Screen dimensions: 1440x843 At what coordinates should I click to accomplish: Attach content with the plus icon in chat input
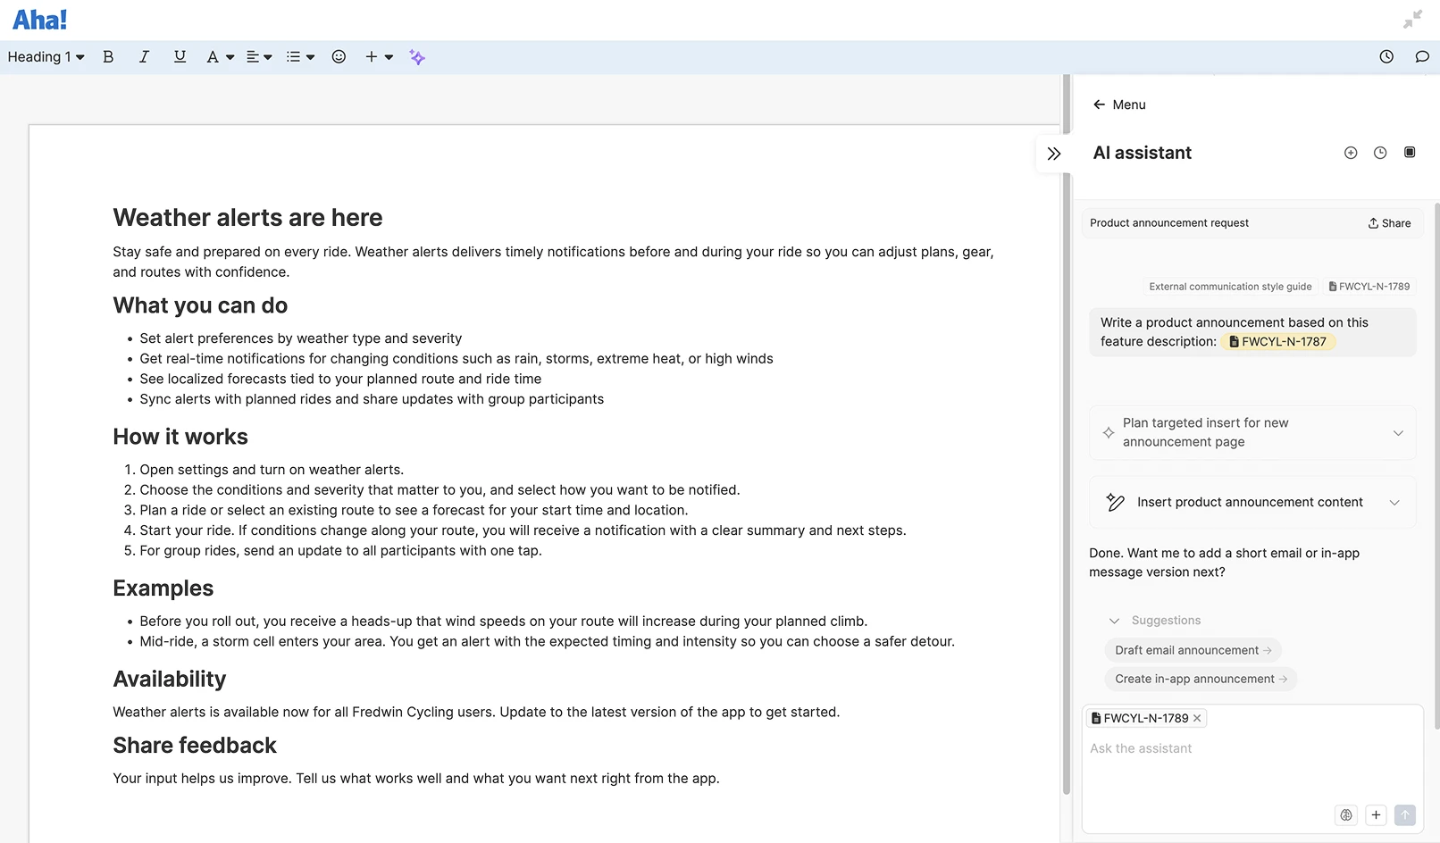pos(1376,814)
